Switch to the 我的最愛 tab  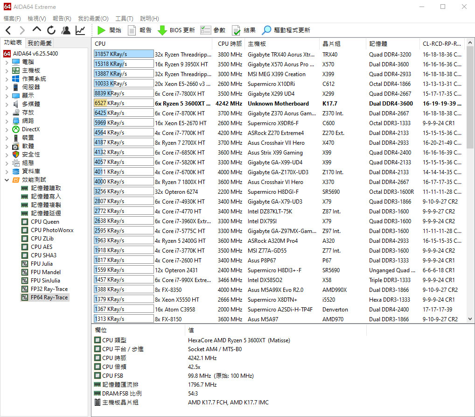click(40, 43)
